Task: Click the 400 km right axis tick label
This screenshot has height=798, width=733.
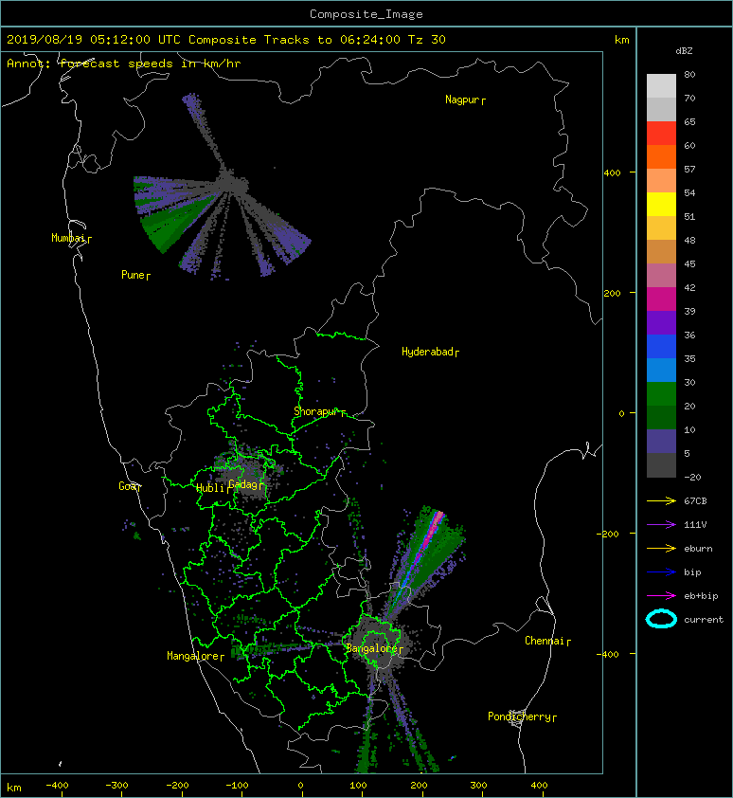Action: pyautogui.click(x=613, y=173)
